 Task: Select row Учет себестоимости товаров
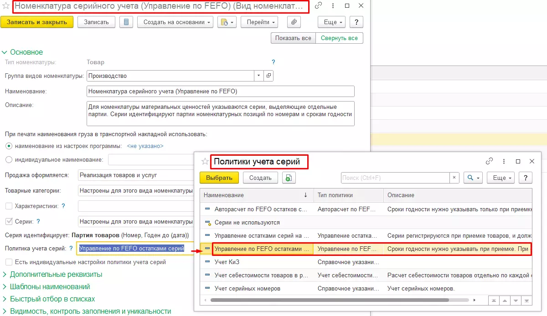pyautogui.click(x=366, y=275)
